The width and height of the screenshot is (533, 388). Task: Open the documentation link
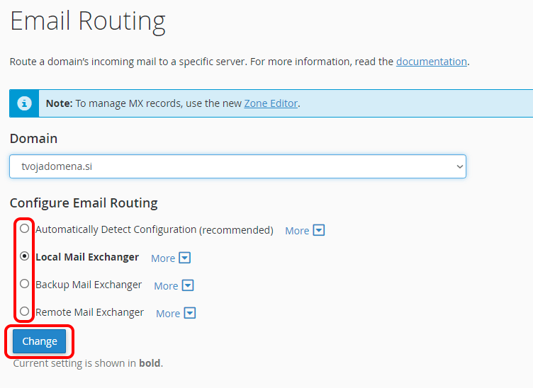click(431, 62)
